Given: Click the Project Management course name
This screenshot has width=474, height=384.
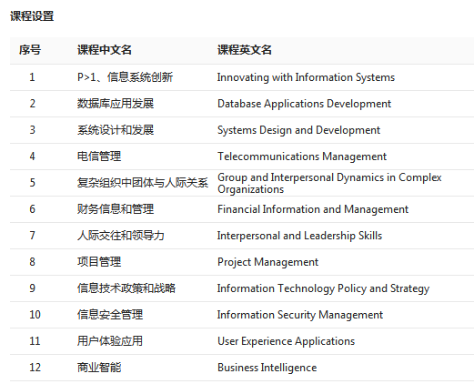Looking at the screenshot, I should pyautogui.click(x=267, y=262).
